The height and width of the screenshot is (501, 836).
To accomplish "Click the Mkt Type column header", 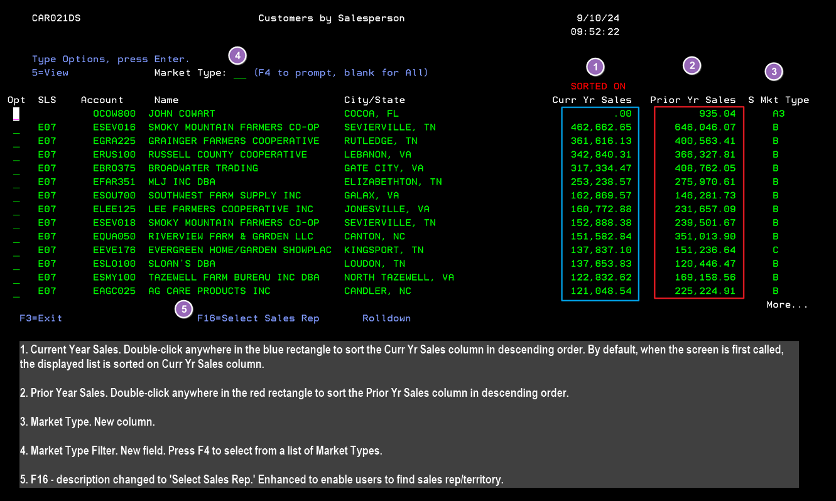I will coord(784,100).
